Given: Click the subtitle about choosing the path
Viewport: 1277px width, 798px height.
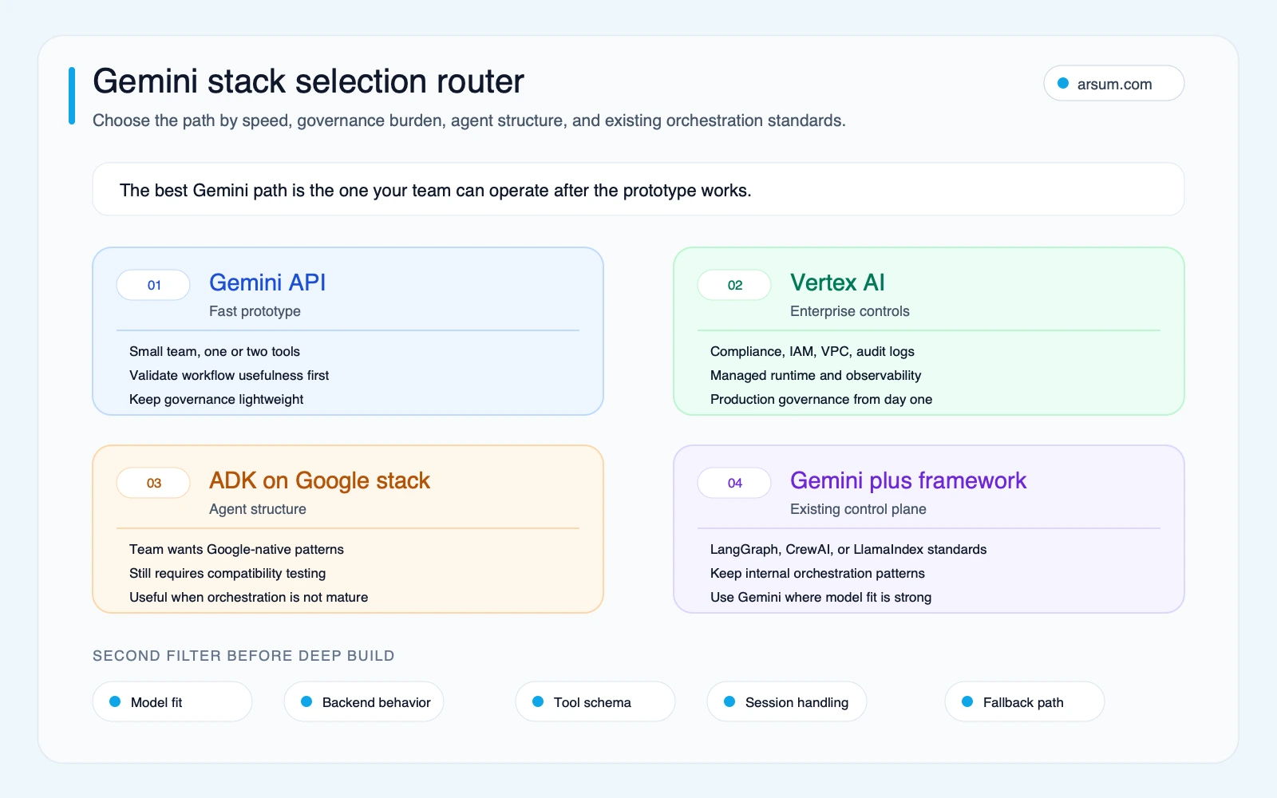Looking at the screenshot, I should pyautogui.click(x=469, y=120).
